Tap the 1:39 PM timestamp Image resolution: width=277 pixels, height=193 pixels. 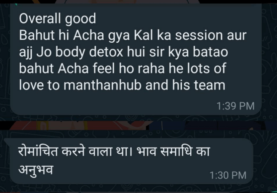[x=235, y=106]
